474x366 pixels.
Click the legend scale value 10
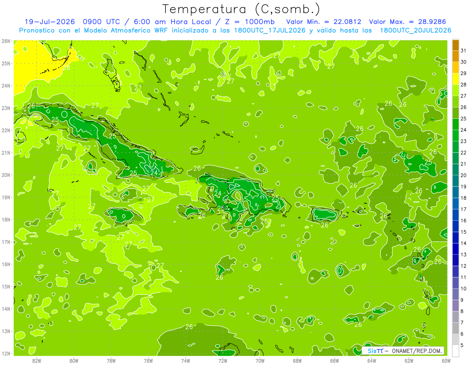(x=464, y=289)
